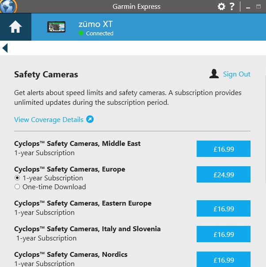Screen dimensions: 266x267
Task: Select the One-time Download radio option
Action: click(17, 187)
